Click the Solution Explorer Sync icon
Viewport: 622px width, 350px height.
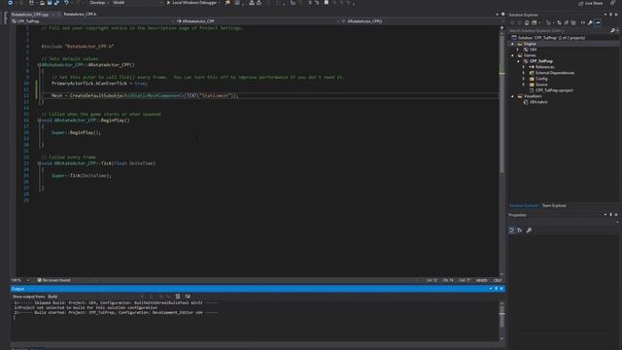[x=559, y=23]
